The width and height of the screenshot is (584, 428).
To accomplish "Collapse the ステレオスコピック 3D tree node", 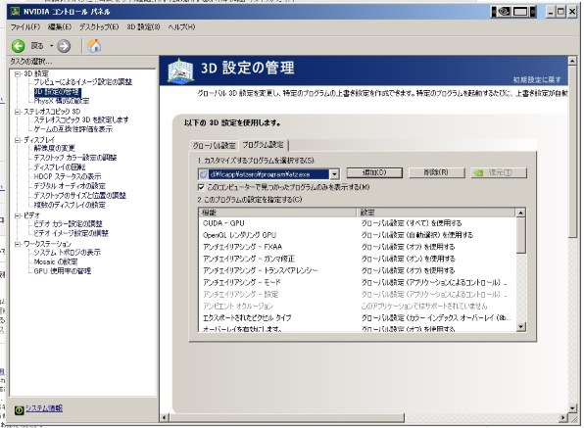I will tap(17, 112).
